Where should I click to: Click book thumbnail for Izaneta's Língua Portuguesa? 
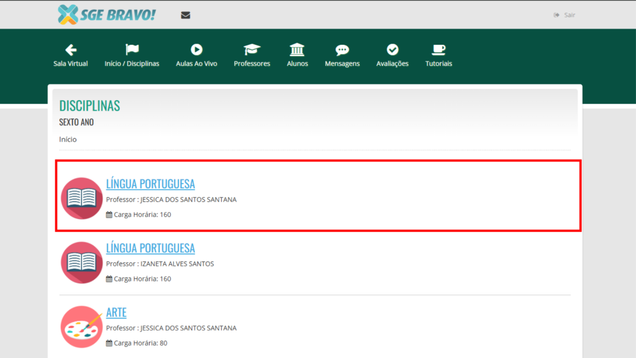(x=82, y=262)
